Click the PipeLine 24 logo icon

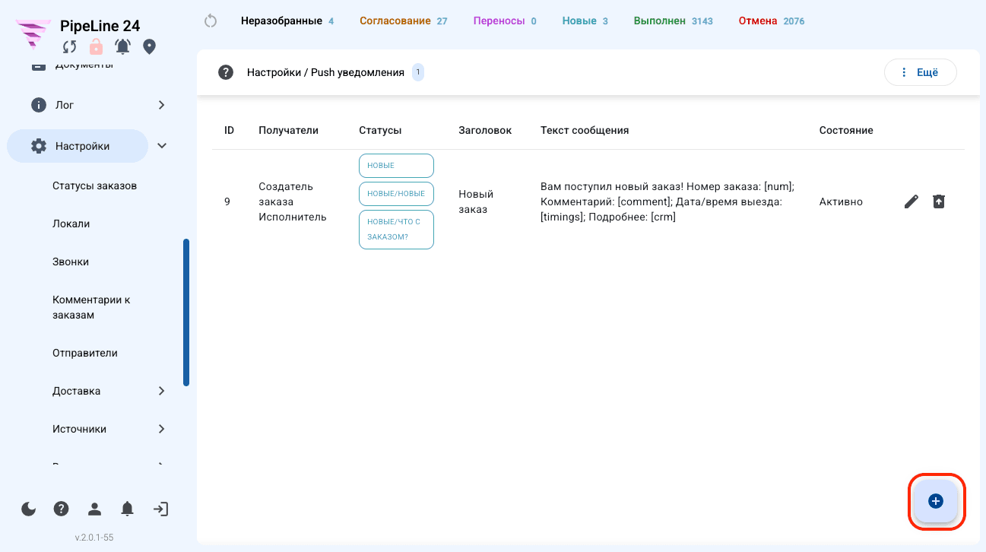click(x=33, y=34)
